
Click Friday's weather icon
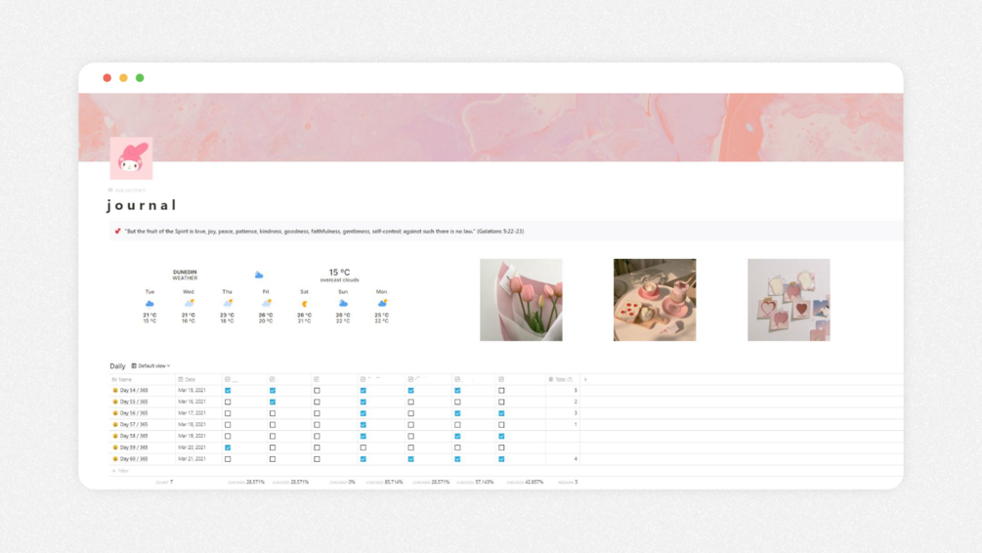[266, 303]
